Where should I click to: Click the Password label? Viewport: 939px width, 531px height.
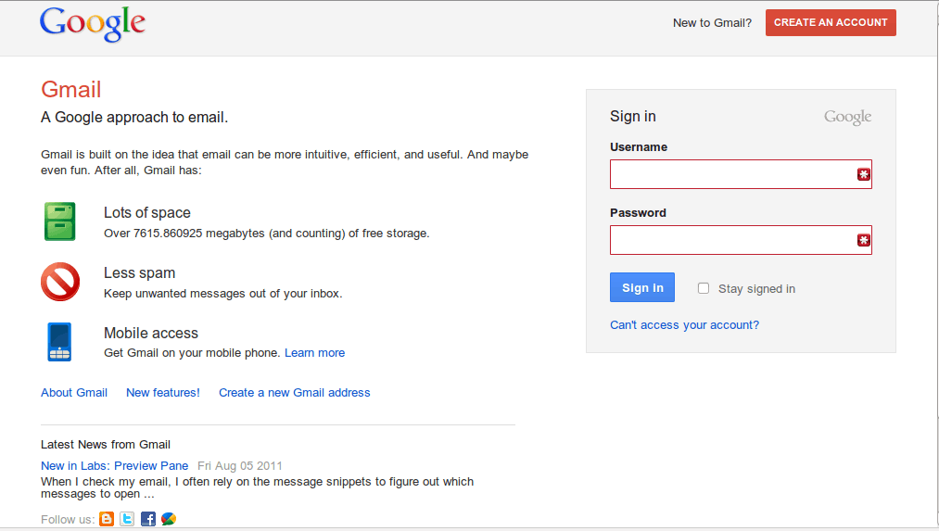638,212
